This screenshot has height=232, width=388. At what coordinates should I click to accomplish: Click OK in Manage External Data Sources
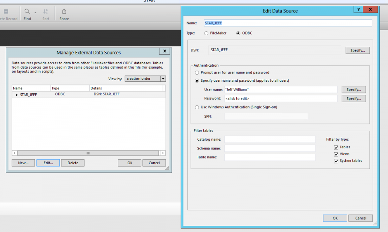coord(130,163)
